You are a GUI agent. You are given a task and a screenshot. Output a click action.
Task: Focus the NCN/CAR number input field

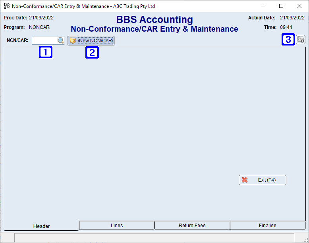pos(44,40)
